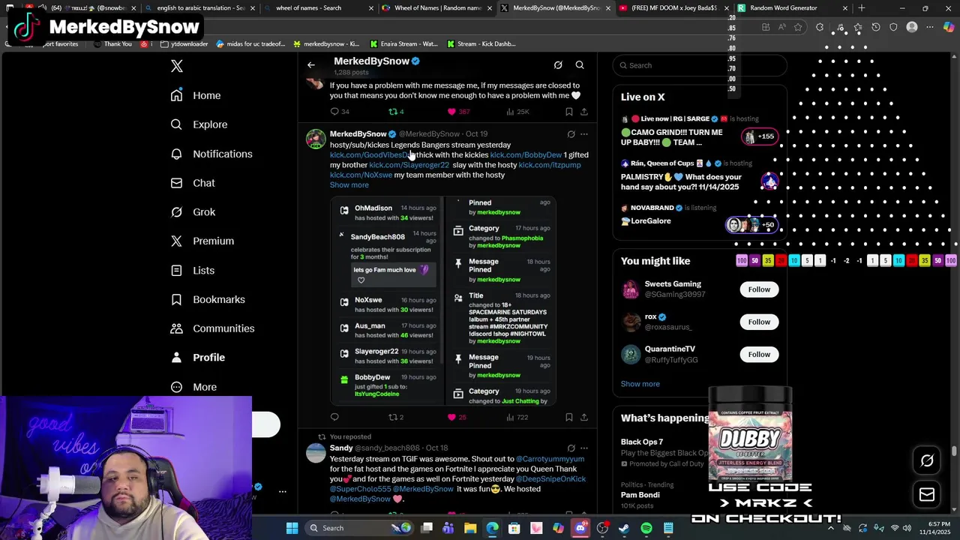960x540 pixels.
Task: Toggle repost on the post with 2 reposts
Action: pyautogui.click(x=396, y=417)
